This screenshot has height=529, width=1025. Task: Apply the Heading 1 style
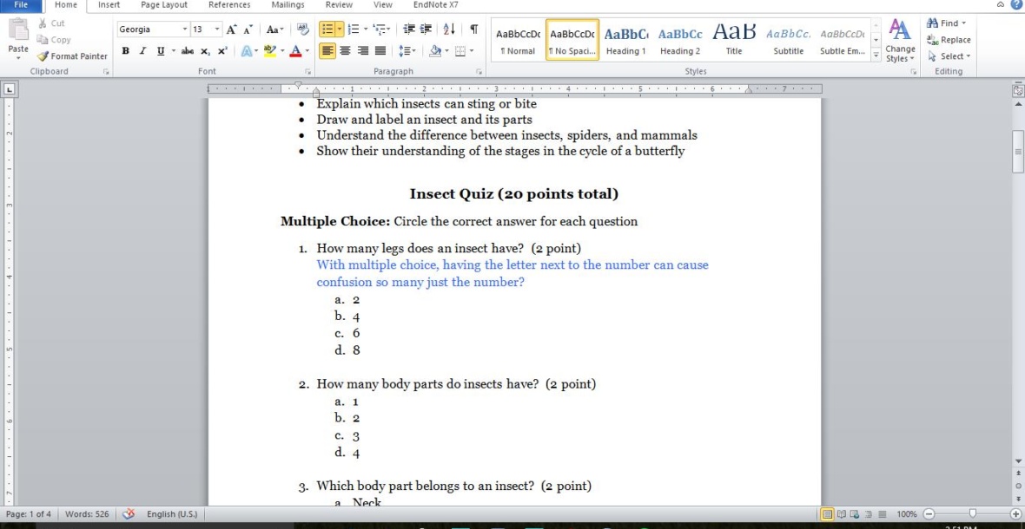(625, 40)
